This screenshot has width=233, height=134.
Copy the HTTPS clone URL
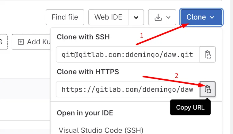(208, 89)
